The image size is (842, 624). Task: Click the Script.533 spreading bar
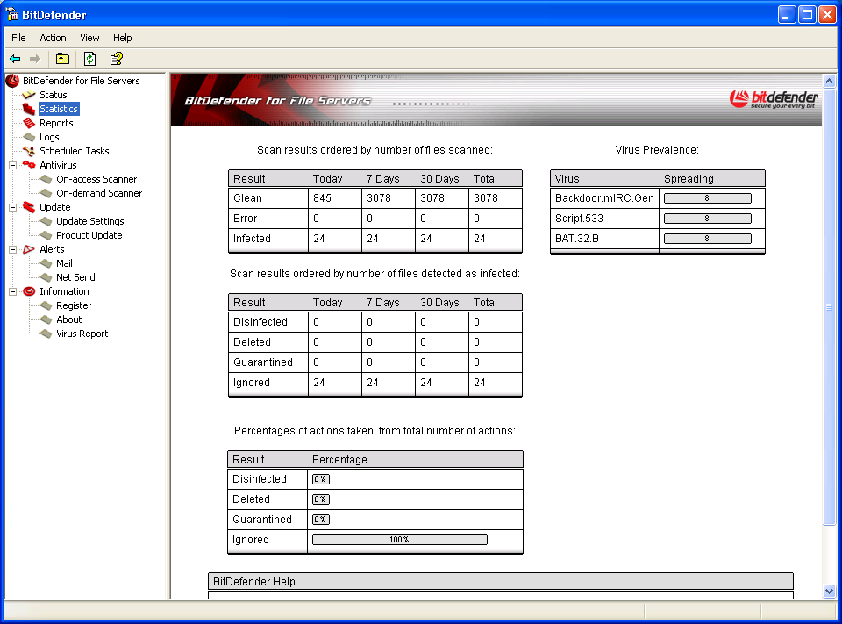(x=707, y=219)
